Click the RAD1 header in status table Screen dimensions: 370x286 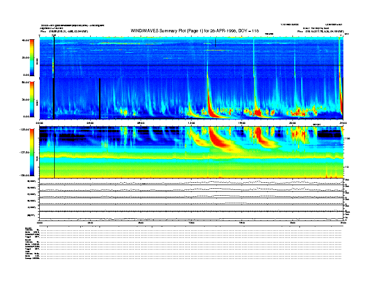click(28, 240)
